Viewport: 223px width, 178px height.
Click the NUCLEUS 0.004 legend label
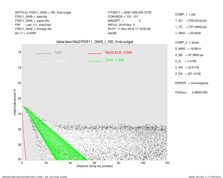[119, 53]
